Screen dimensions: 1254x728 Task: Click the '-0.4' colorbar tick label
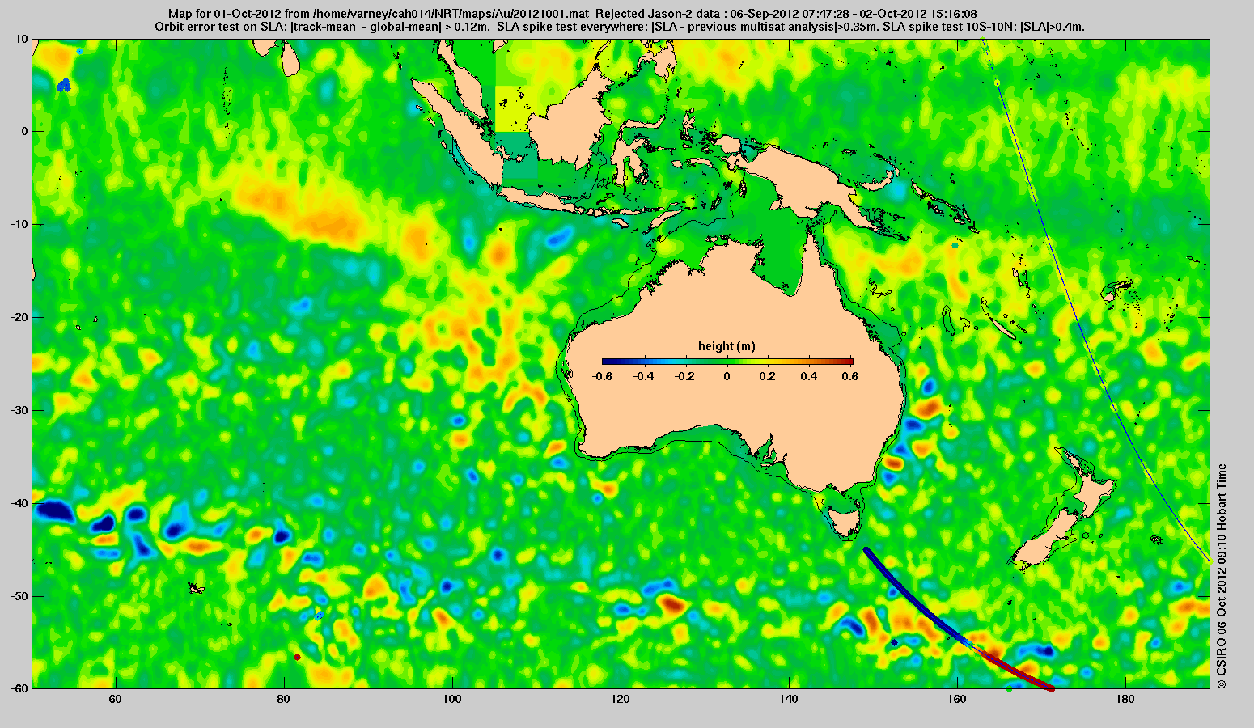point(643,376)
